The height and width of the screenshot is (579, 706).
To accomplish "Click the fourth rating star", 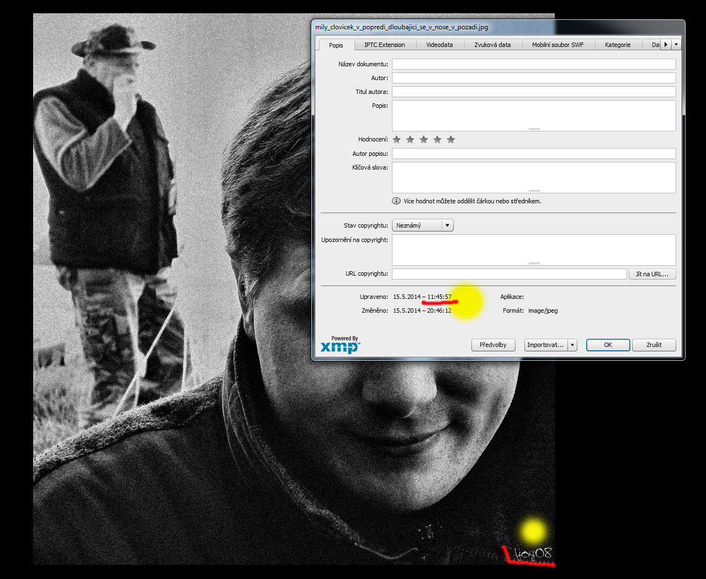I will (437, 140).
